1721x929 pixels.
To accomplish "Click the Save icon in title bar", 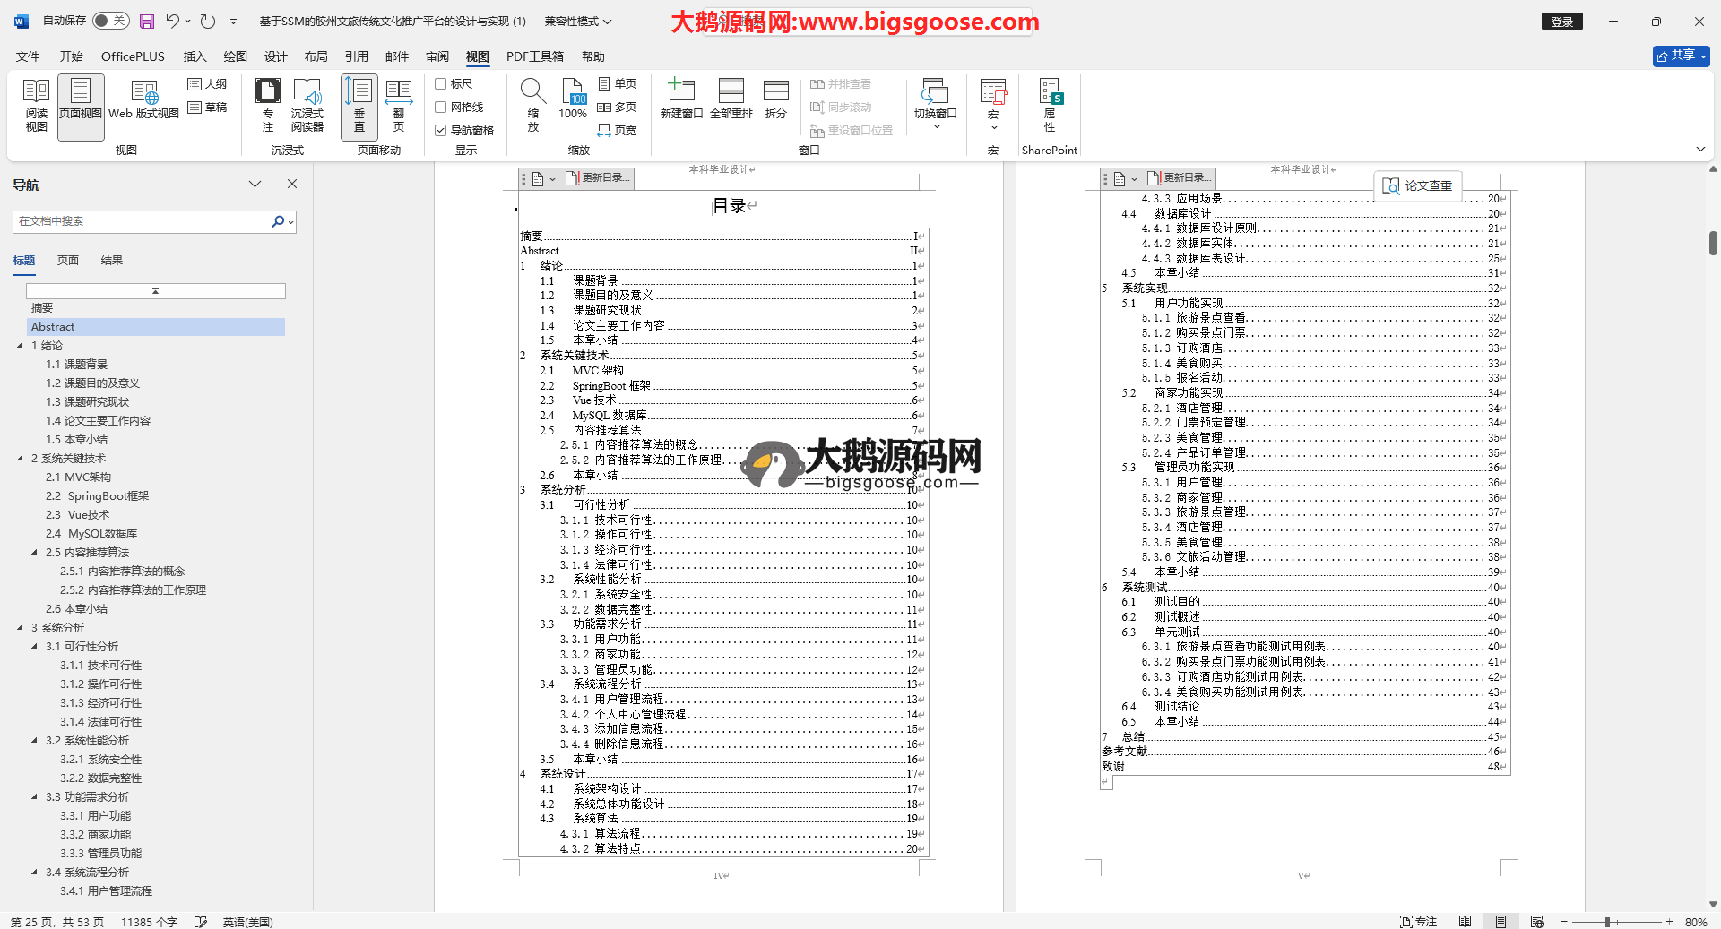I will pos(147,22).
